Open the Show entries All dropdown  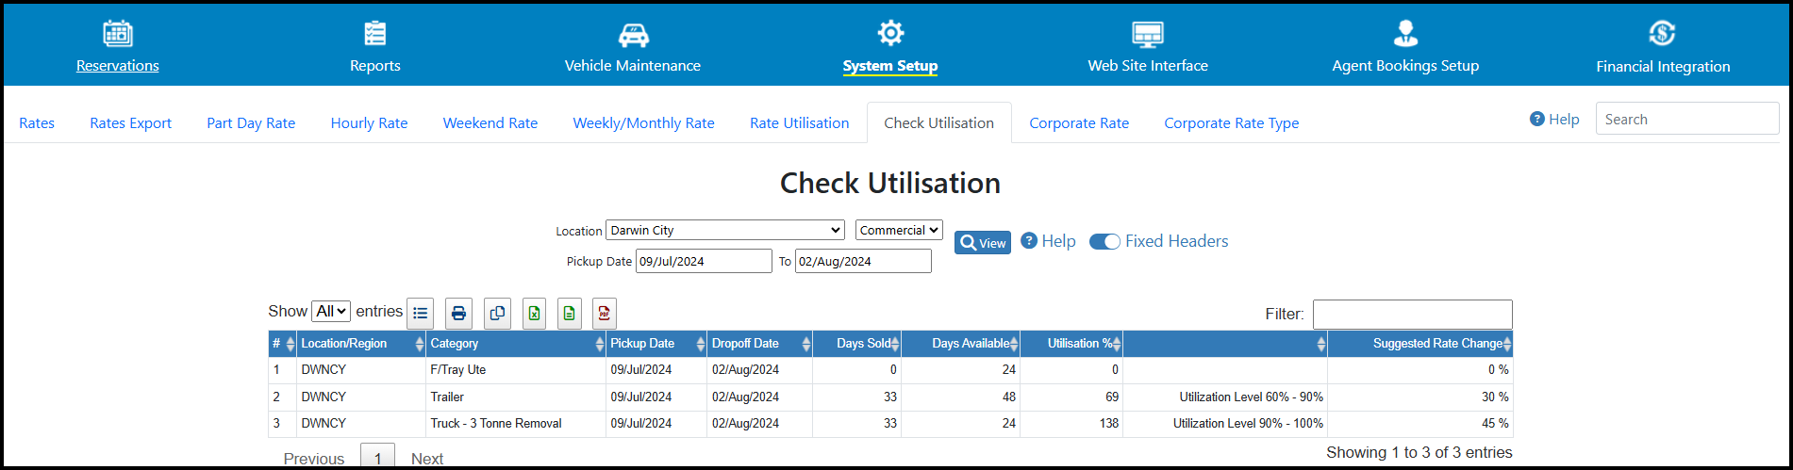[x=331, y=311]
